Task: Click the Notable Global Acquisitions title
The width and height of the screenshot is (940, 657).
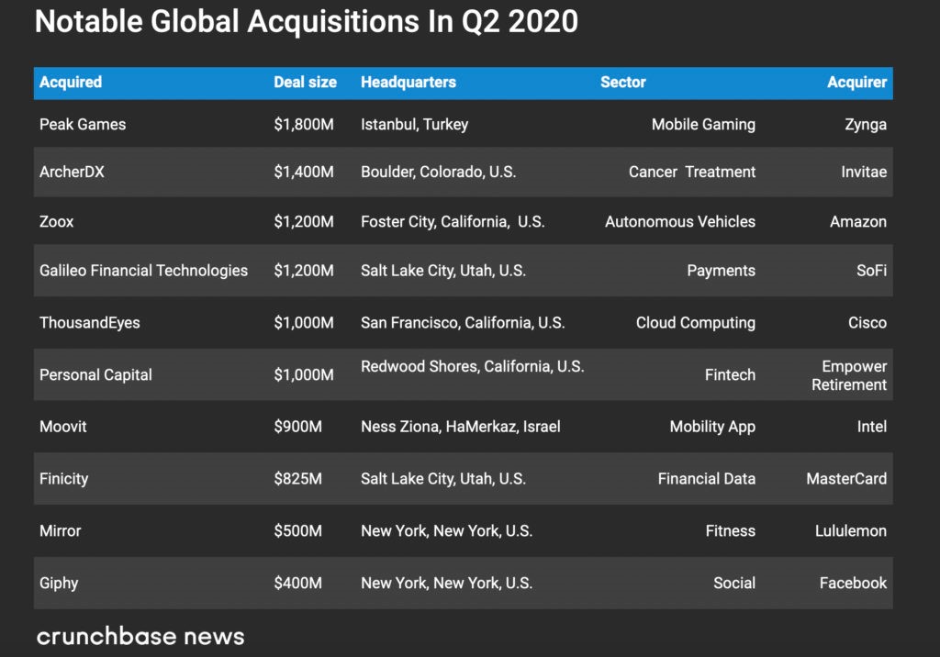Action: pyautogui.click(x=306, y=22)
